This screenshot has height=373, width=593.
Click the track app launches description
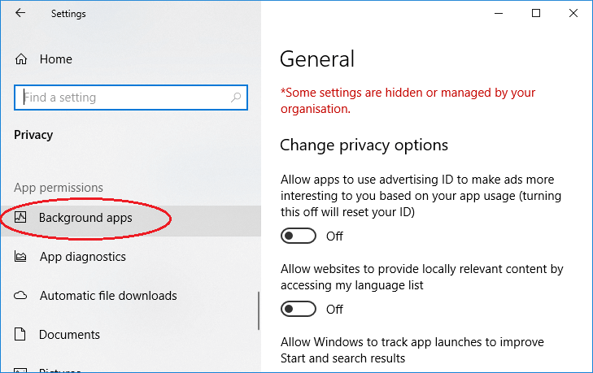point(412,350)
